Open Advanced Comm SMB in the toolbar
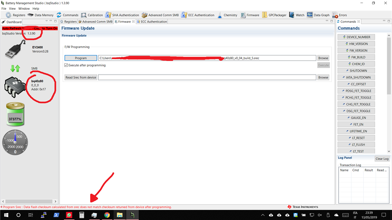Viewport: 392px width, 220px height. (160, 15)
